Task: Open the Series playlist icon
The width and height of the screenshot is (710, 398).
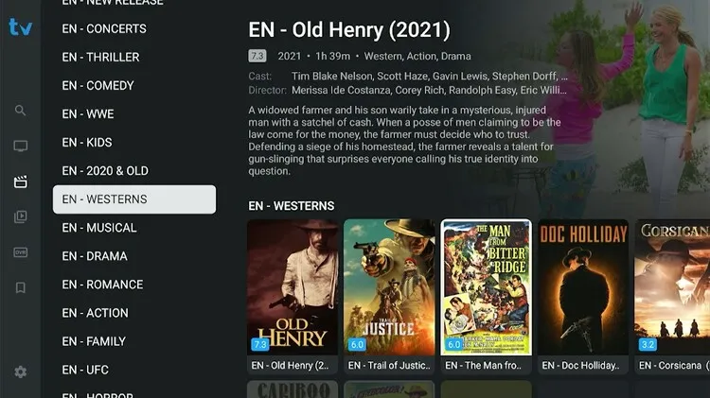Action: point(21,216)
